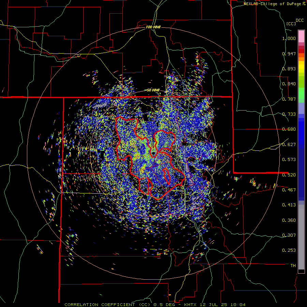Select the 0.840 scale value
The width and height of the screenshot is (307, 307).
pos(289,84)
